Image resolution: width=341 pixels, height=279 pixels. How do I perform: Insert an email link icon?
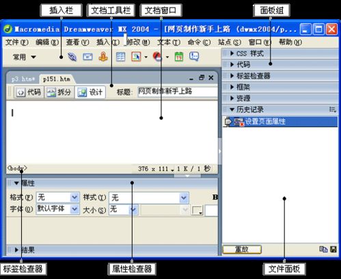pos(87,57)
